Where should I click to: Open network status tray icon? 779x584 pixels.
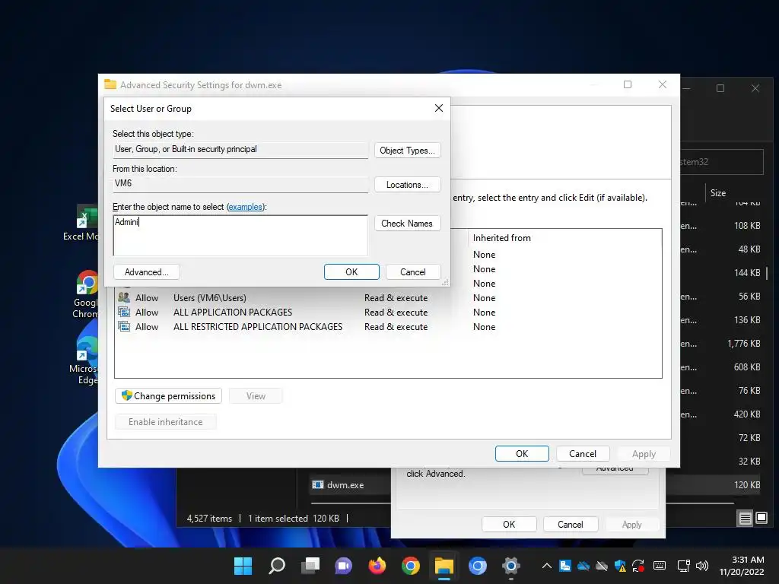[x=684, y=566]
